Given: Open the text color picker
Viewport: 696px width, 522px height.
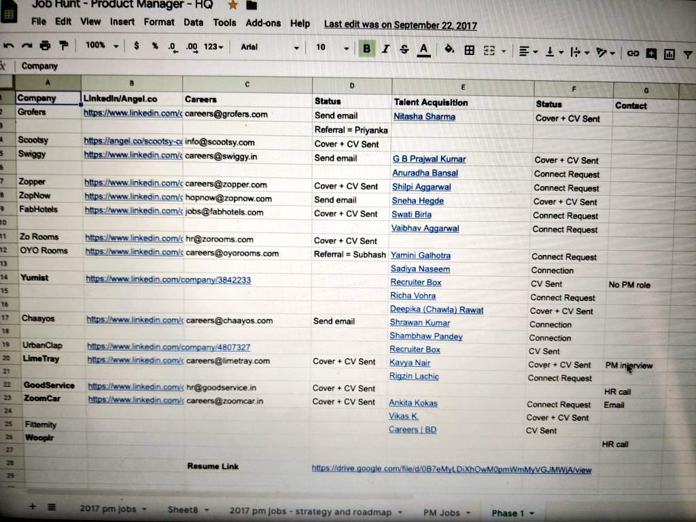Looking at the screenshot, I should 424,50.
